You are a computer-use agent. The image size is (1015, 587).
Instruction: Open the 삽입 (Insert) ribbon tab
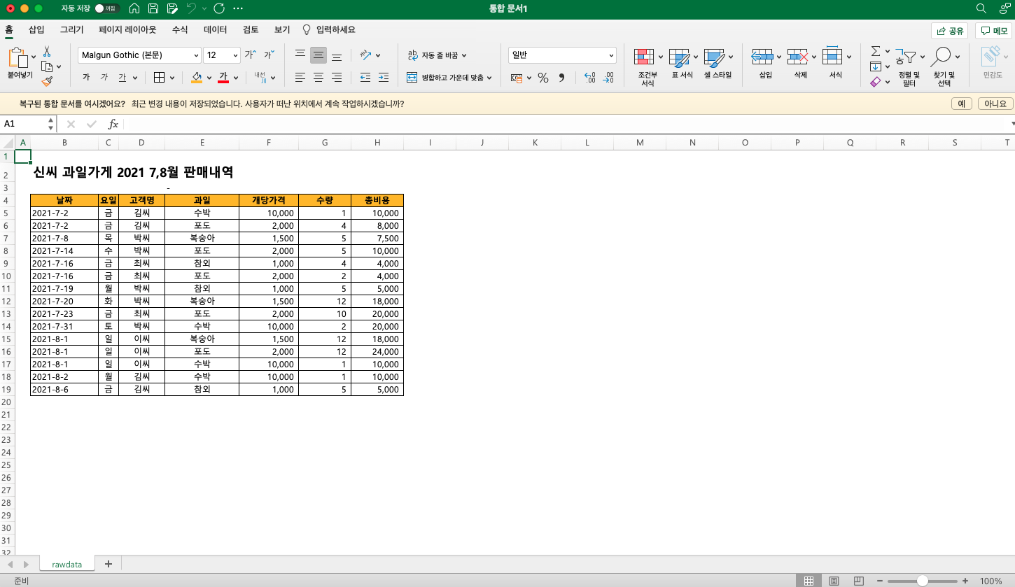(36, 29)
